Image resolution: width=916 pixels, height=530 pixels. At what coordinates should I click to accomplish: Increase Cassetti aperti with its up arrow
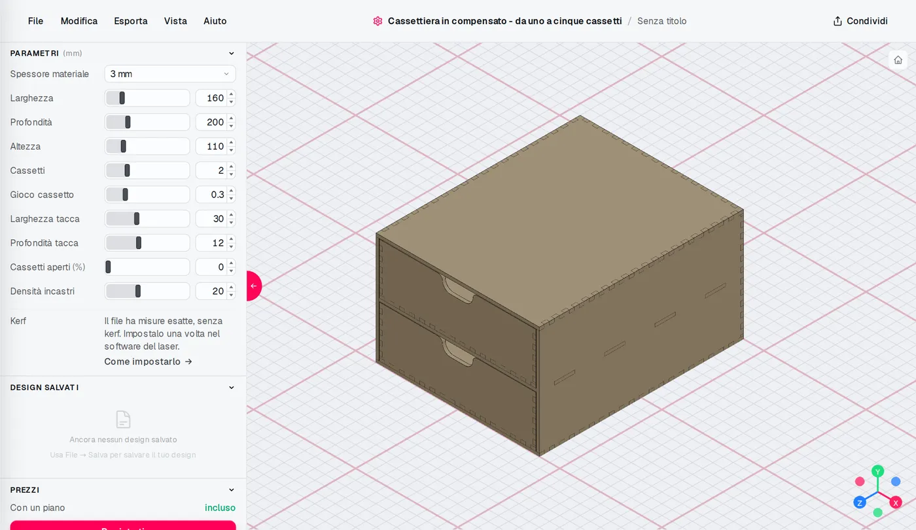click(x=231, y=263)
